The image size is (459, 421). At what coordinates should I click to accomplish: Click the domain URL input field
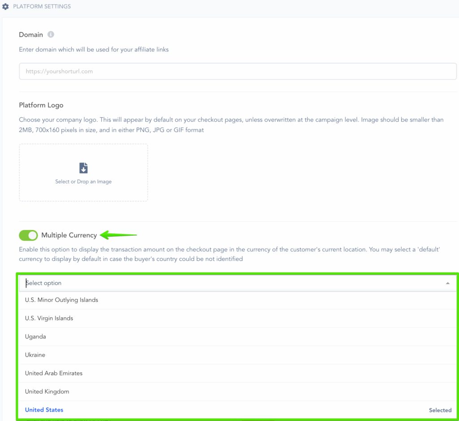click(x=238, y=71)
